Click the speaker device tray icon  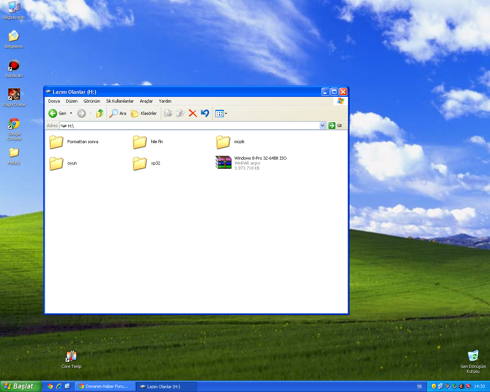click(x=448, y=386)
